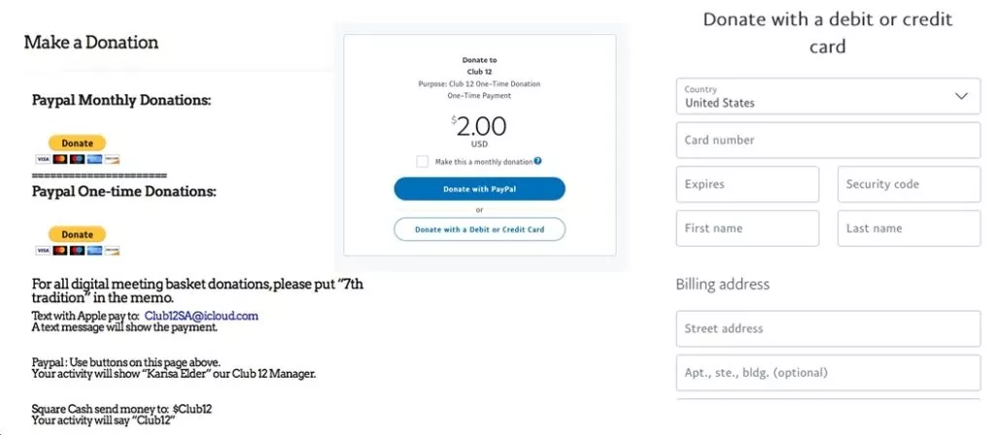The height and width of the screenshot is (435, 995).
Task: Select the Security code field
Action: tap(909, 184)
